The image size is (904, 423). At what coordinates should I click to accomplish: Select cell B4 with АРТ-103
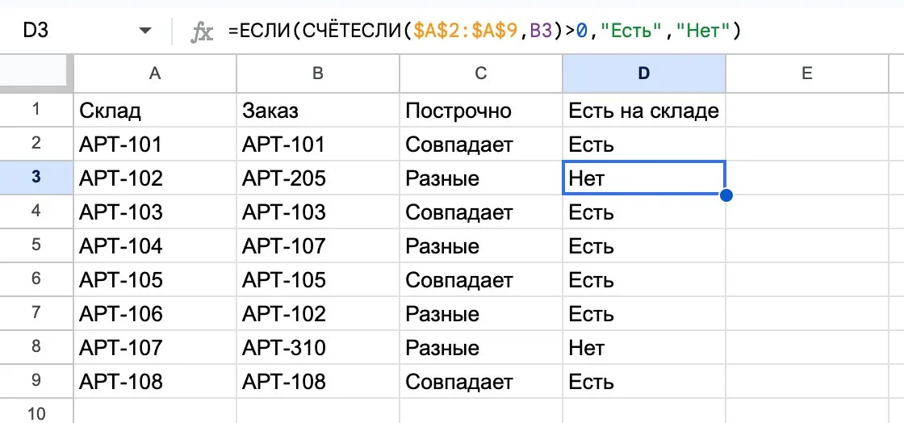pos(318,211)
